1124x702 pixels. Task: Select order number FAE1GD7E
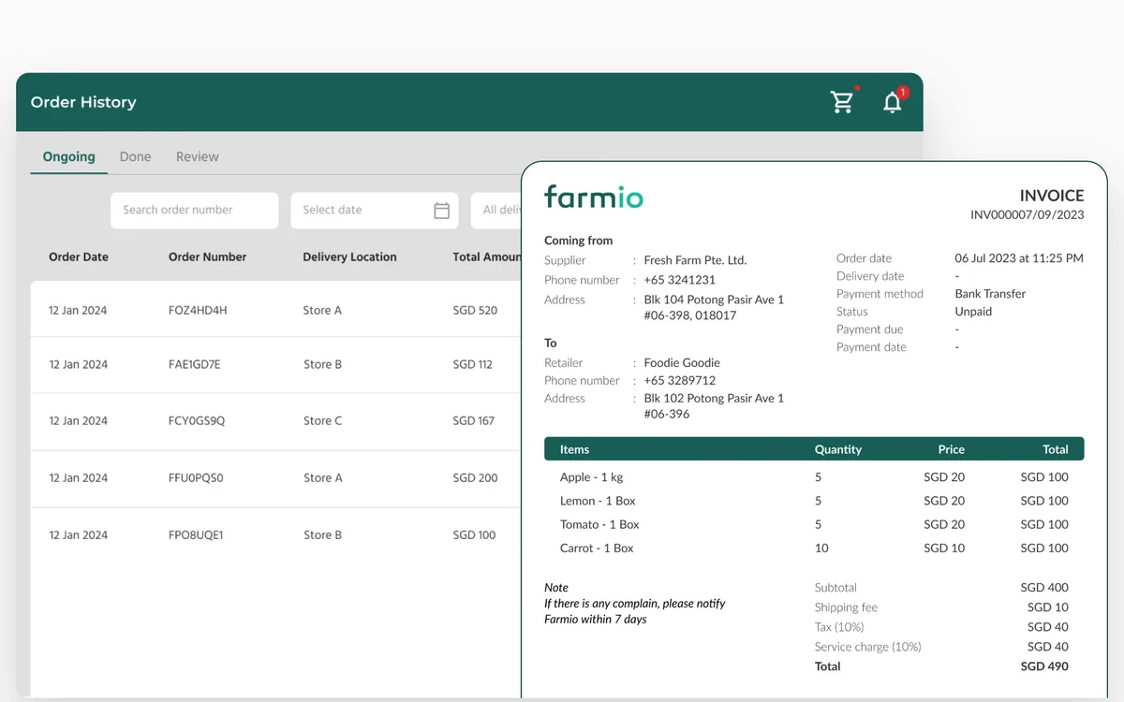195,364
